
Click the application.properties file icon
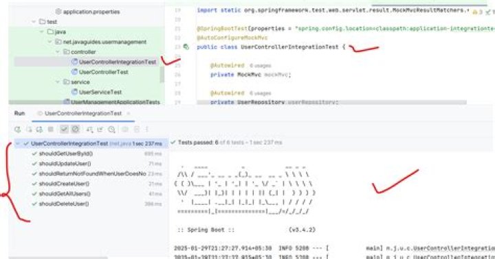pyautogui.click(x=58, y=12)
